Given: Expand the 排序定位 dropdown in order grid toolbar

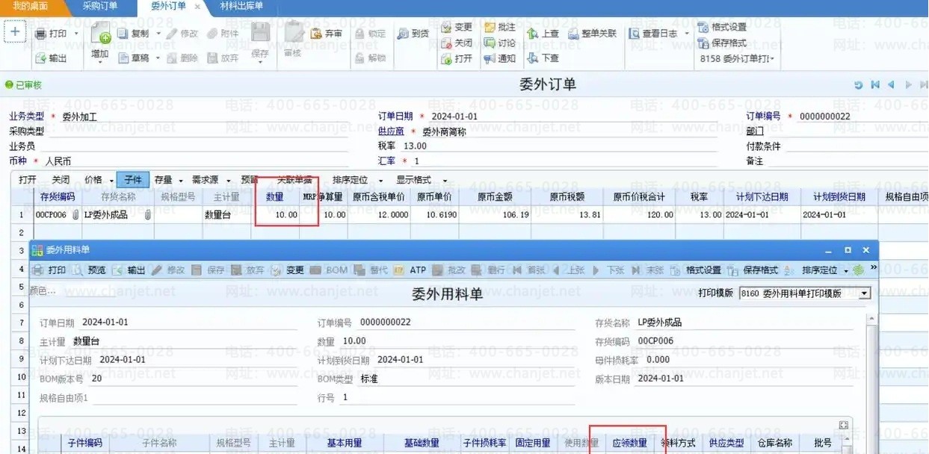Looking at the screenshot, I should click(380, 181).
